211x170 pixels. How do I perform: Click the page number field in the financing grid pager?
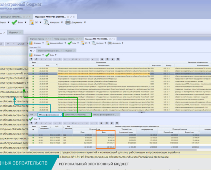pyautogui.click(x=74, y=123)
